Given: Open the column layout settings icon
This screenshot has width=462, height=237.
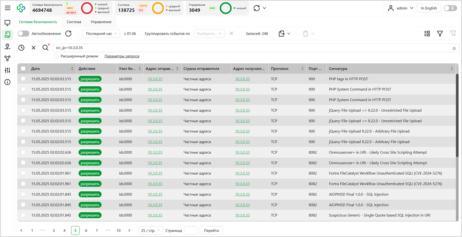Looking at the screenshot, I should 427,34.
